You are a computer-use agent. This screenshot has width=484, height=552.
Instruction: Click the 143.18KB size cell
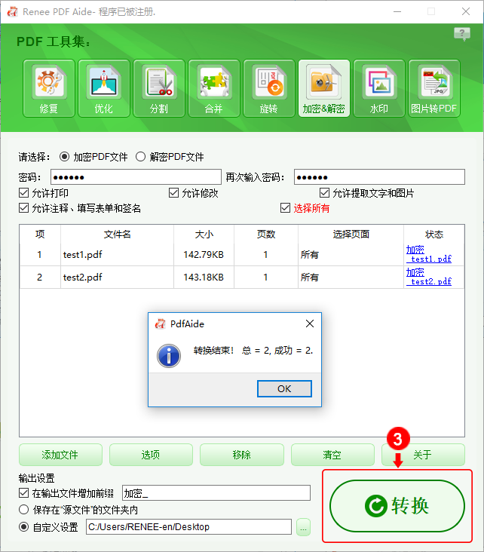(x=204, y=277)
